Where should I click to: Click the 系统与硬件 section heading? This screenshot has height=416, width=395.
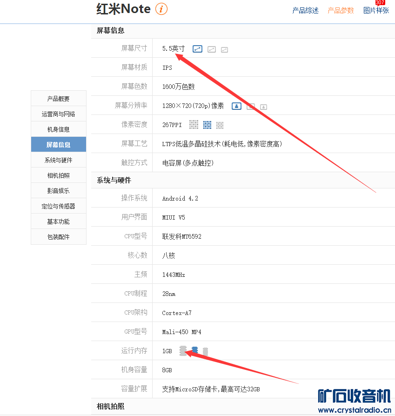click(x=114, y=181)
